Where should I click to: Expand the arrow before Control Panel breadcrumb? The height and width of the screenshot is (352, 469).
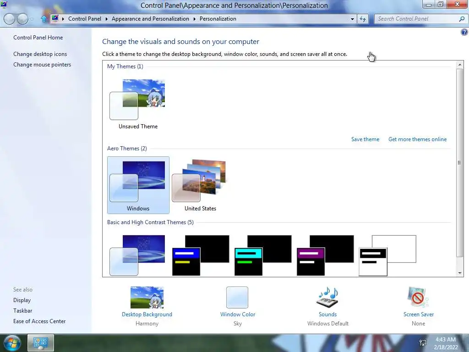(63, 19)
